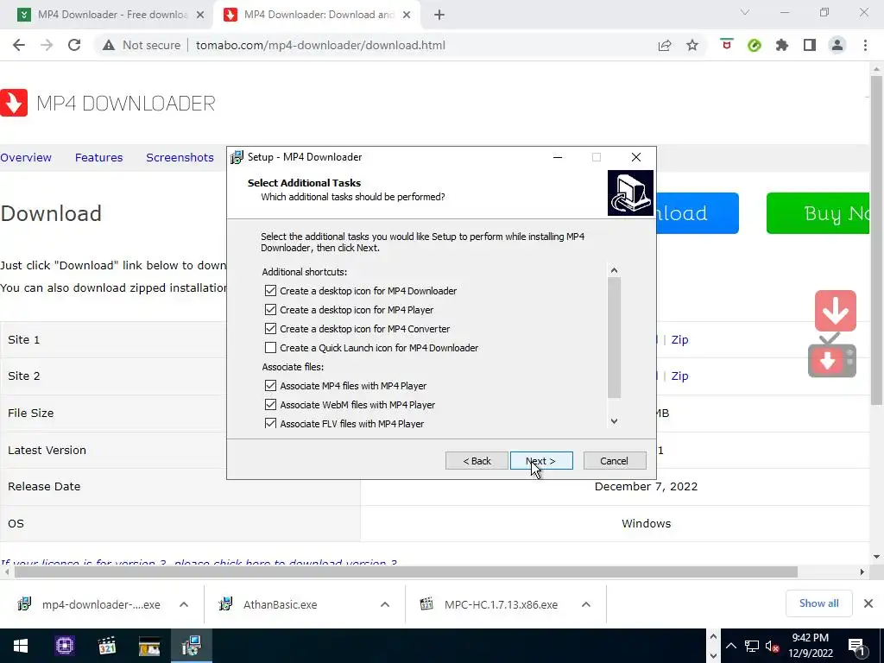This screenshot has height=663, width=884.
Task: Open the Screenshots page tab
Action: coord(180,157)
